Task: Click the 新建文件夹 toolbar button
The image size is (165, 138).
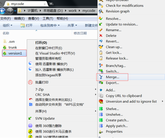Action: (91, 25)
